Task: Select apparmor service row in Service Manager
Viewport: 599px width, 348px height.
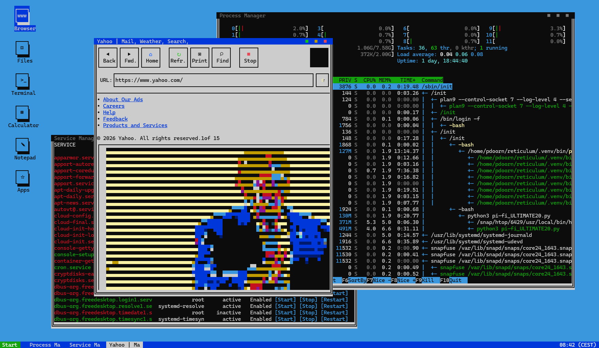Action: pos(74,158)
